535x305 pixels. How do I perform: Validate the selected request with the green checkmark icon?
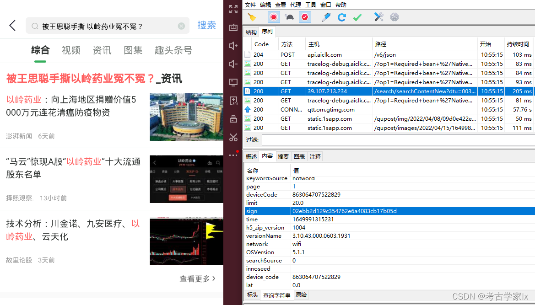tap(357, 17)
